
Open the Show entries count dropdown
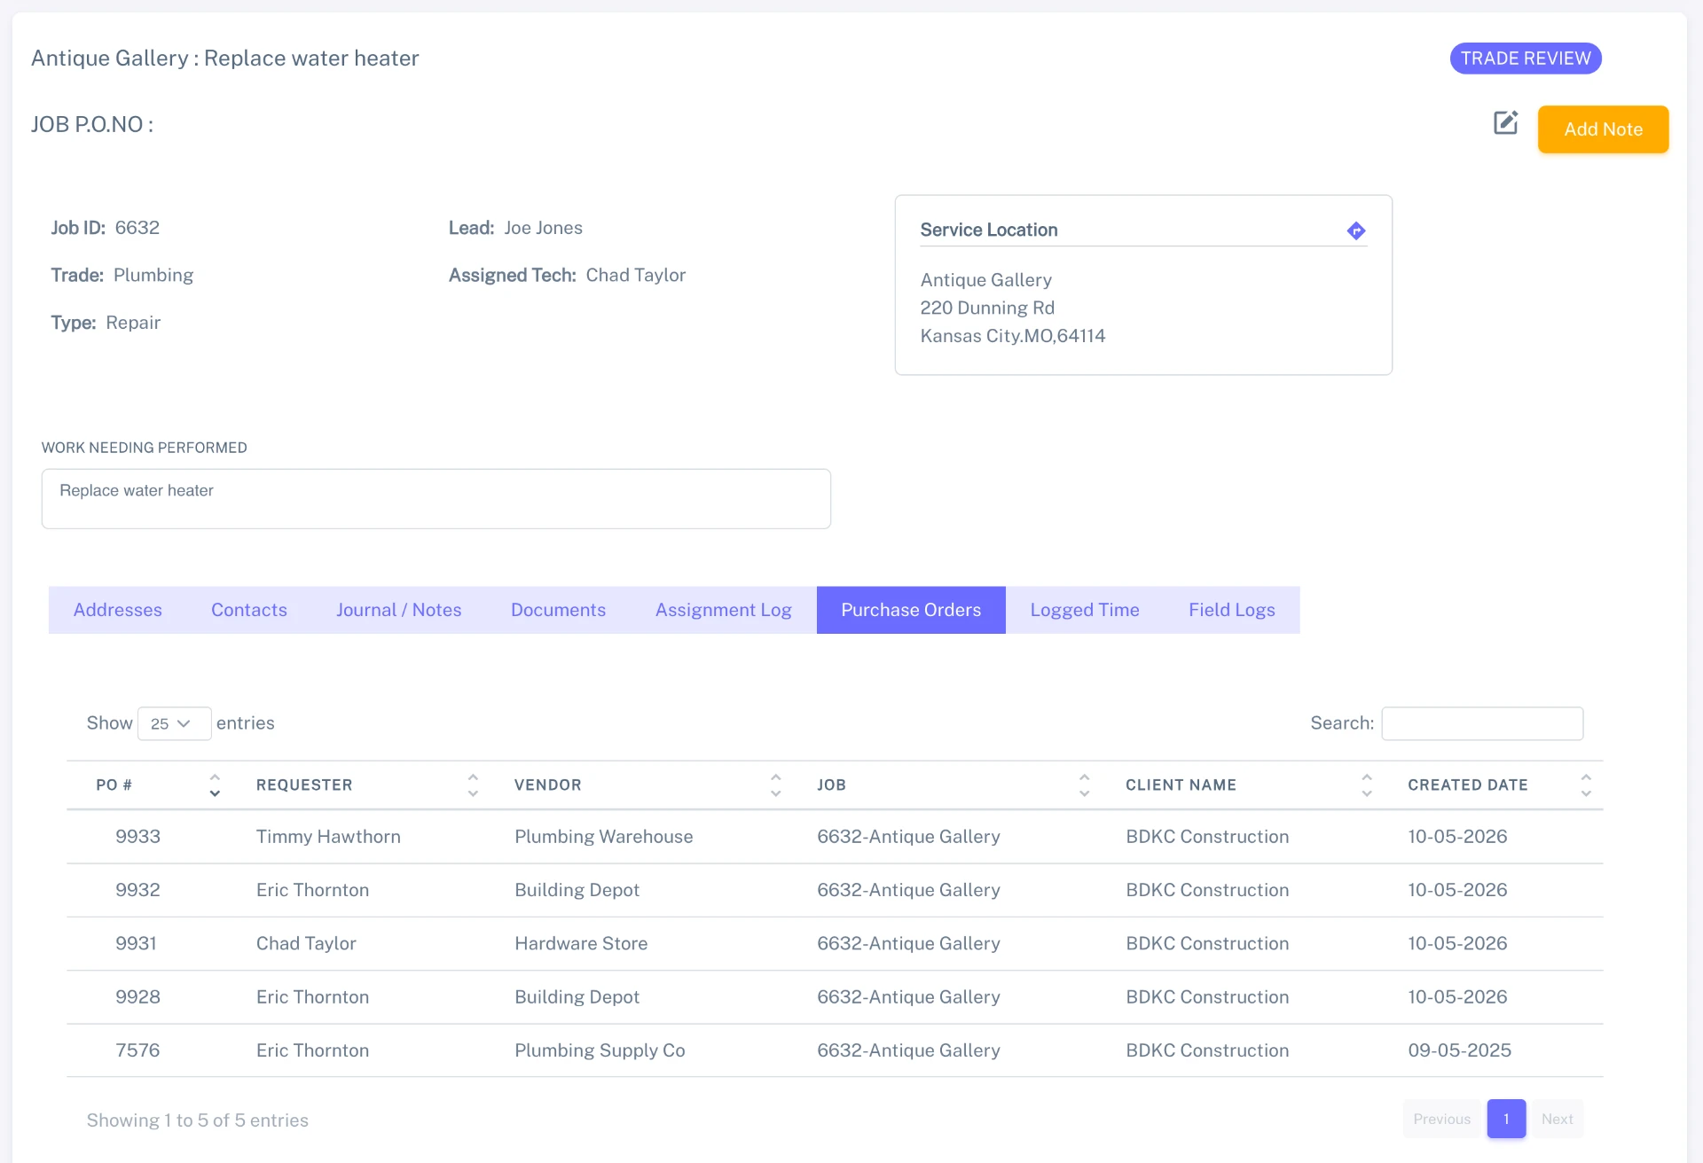pos(174,723)
